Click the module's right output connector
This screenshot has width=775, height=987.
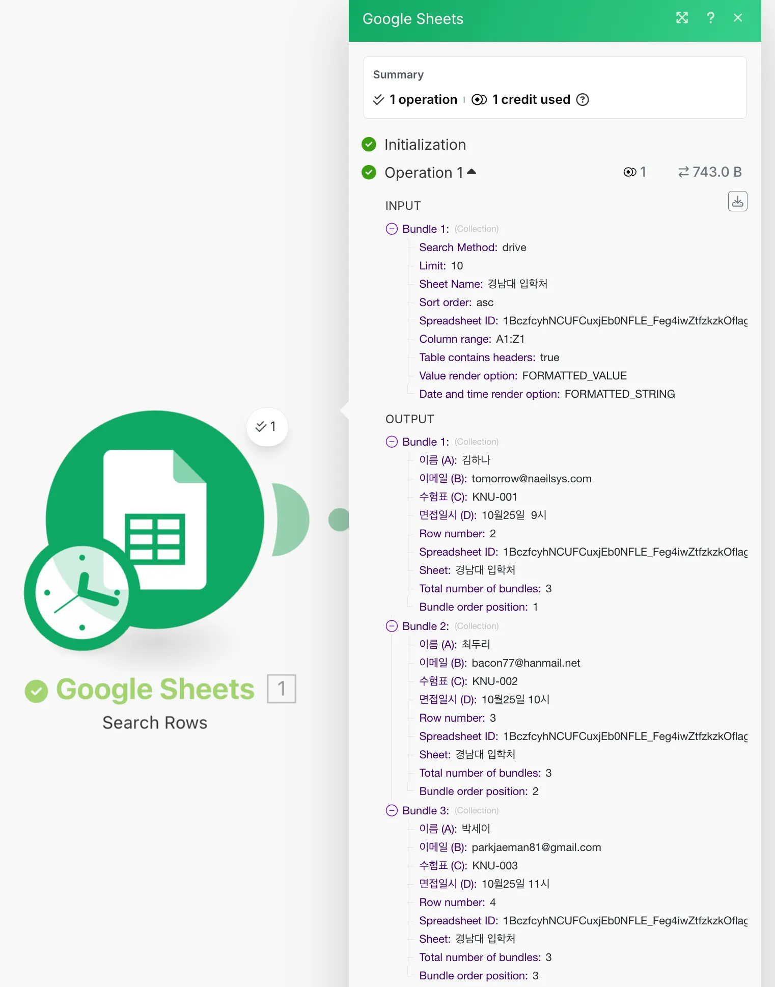point(290,519)
